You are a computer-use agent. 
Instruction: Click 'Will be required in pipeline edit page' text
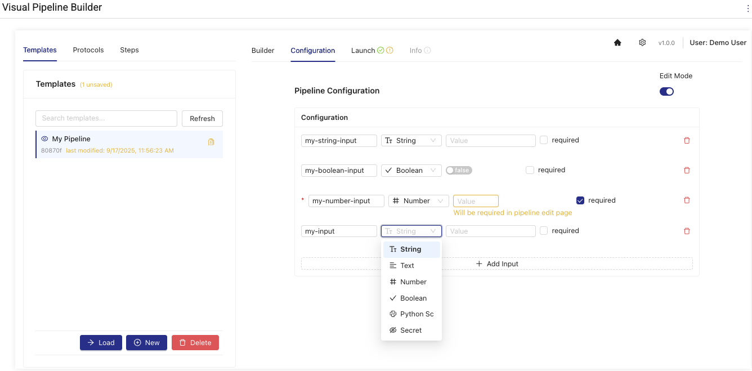[x=513, y=213]
